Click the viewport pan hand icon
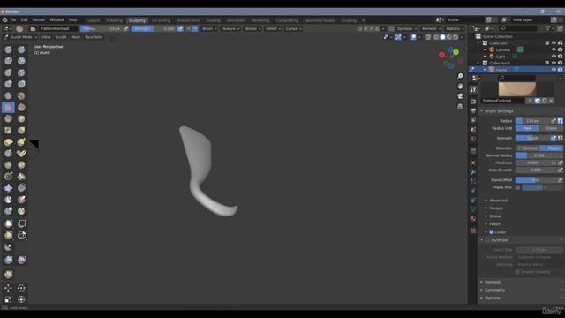The width and height of the screenshot is (565, 318). tap(460, 87)
